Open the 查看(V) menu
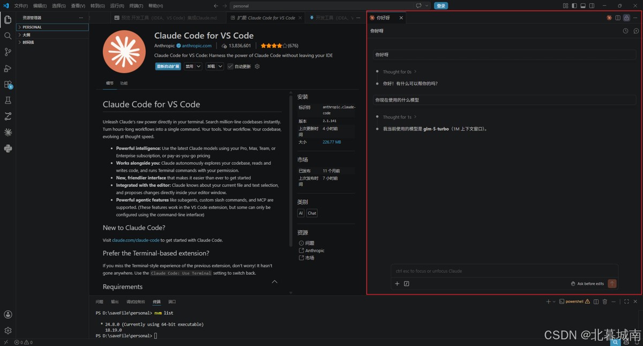643x346 pixels. pos(78,6)
